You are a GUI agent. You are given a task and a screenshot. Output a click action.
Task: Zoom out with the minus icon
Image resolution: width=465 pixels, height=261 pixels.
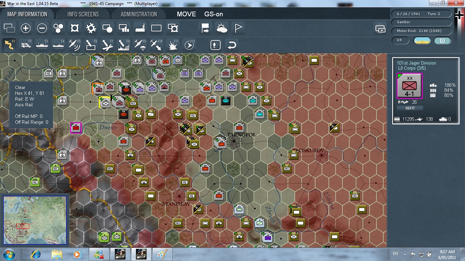click(42, 28)
